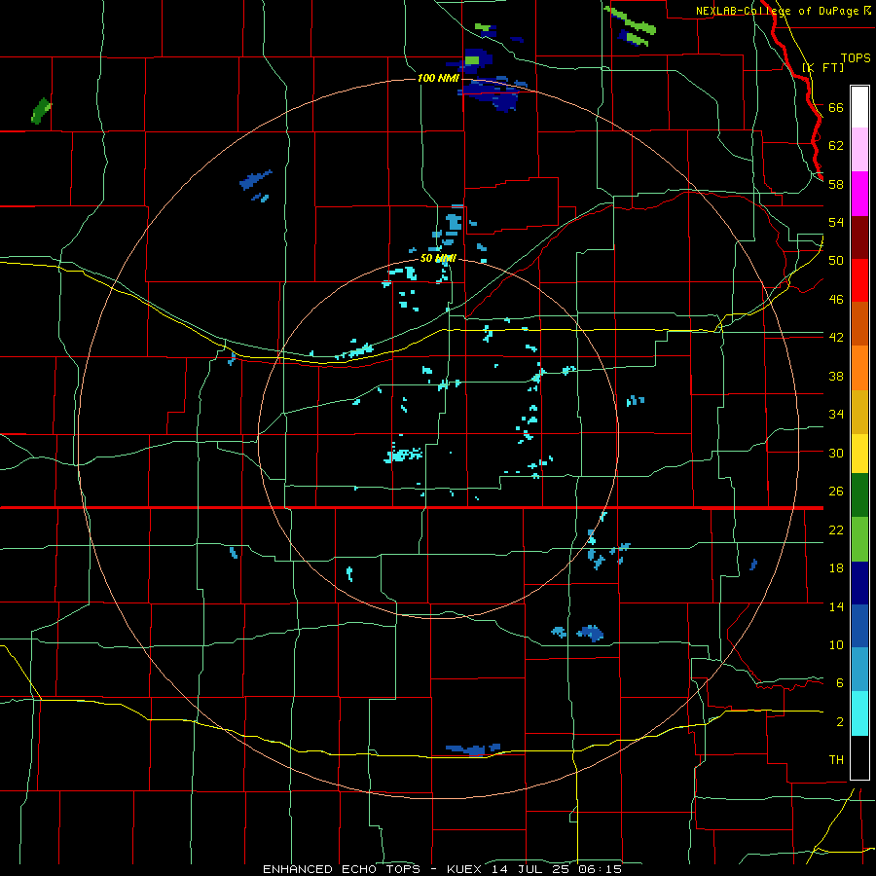Click the legend value 26
Image resolution: width=876 pixels, height=876 pixels.
836,492
